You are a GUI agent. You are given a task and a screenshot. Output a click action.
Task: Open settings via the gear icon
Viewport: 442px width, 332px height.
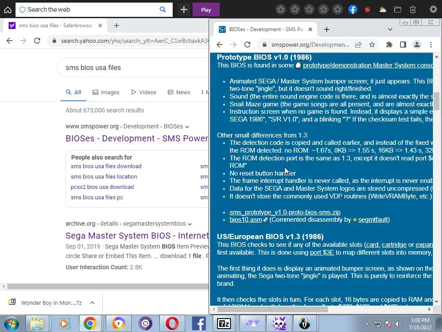(433, 10)
